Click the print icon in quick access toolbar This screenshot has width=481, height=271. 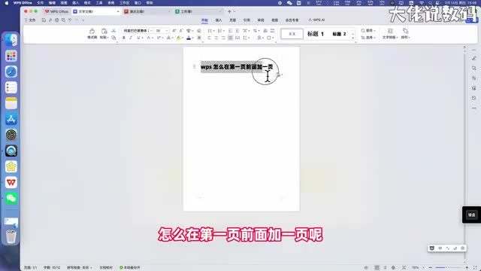point(57,20)
